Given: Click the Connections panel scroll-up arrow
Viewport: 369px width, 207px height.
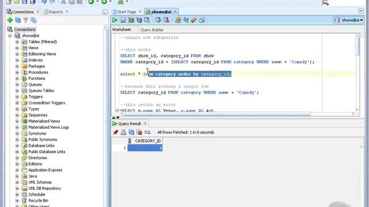Looking at the screenshot, I should pyautogui.click(x=105, y=28).
